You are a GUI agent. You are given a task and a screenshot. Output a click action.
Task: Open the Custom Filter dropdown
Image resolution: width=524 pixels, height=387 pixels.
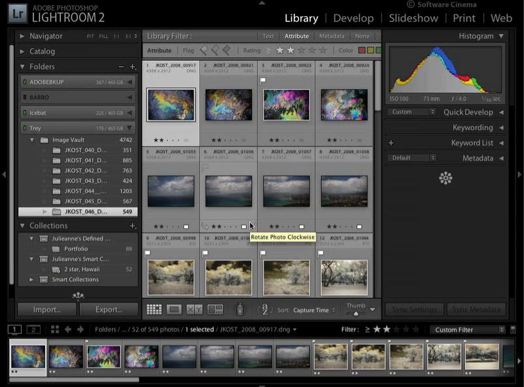[468, 329]
